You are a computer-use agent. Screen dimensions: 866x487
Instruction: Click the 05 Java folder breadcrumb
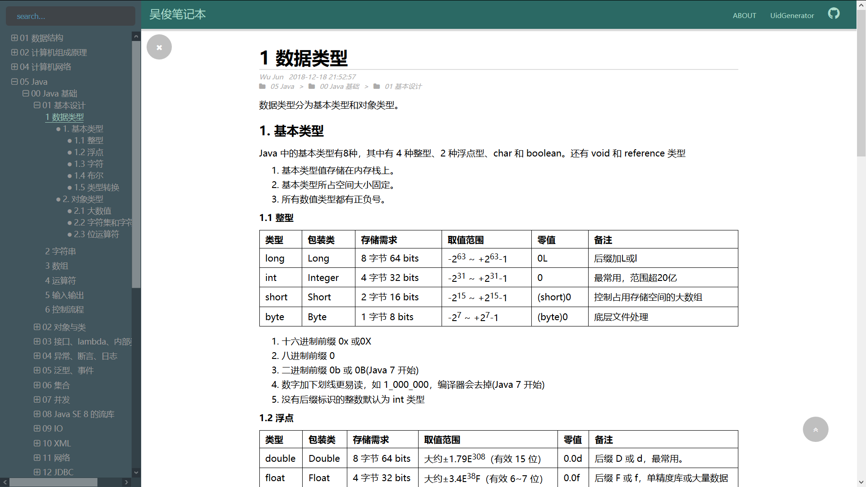[282, 87]
